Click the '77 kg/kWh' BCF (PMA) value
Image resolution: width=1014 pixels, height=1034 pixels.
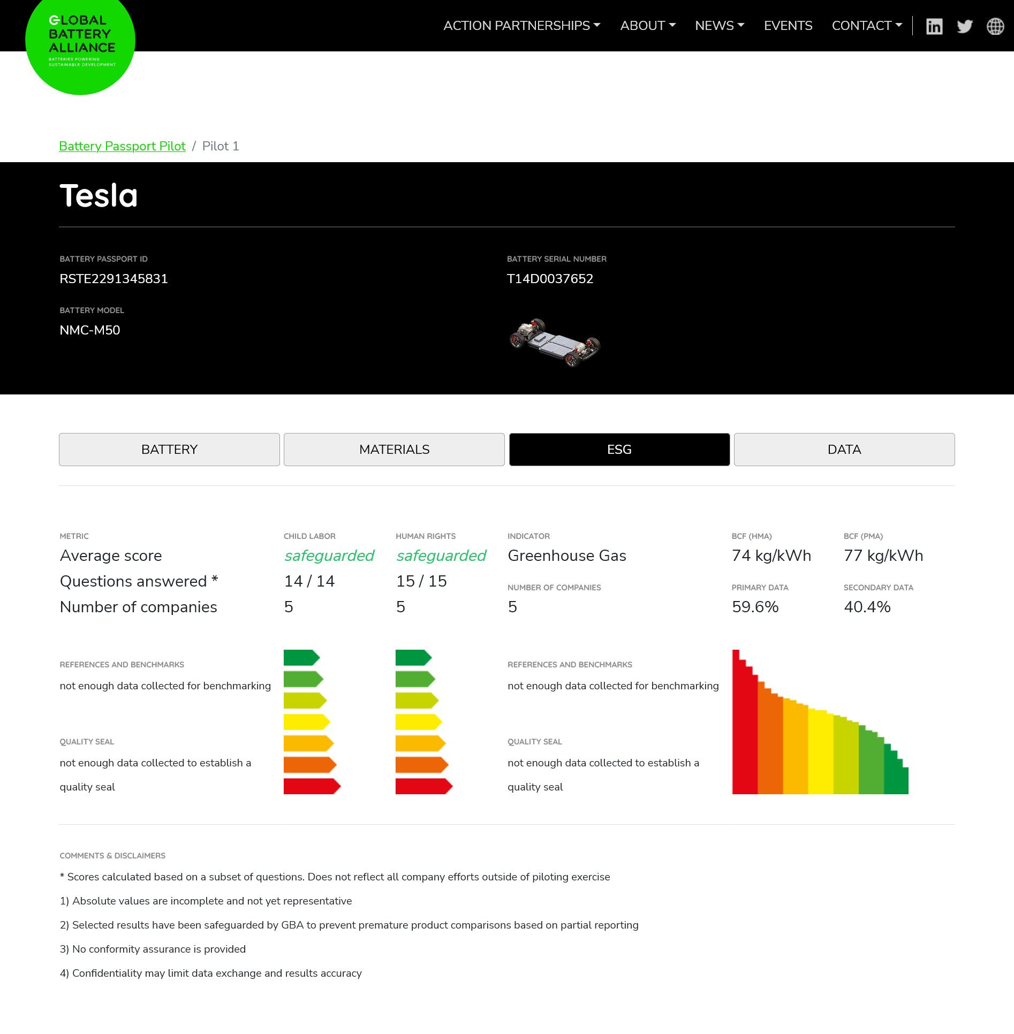click(x=883, y=556)
